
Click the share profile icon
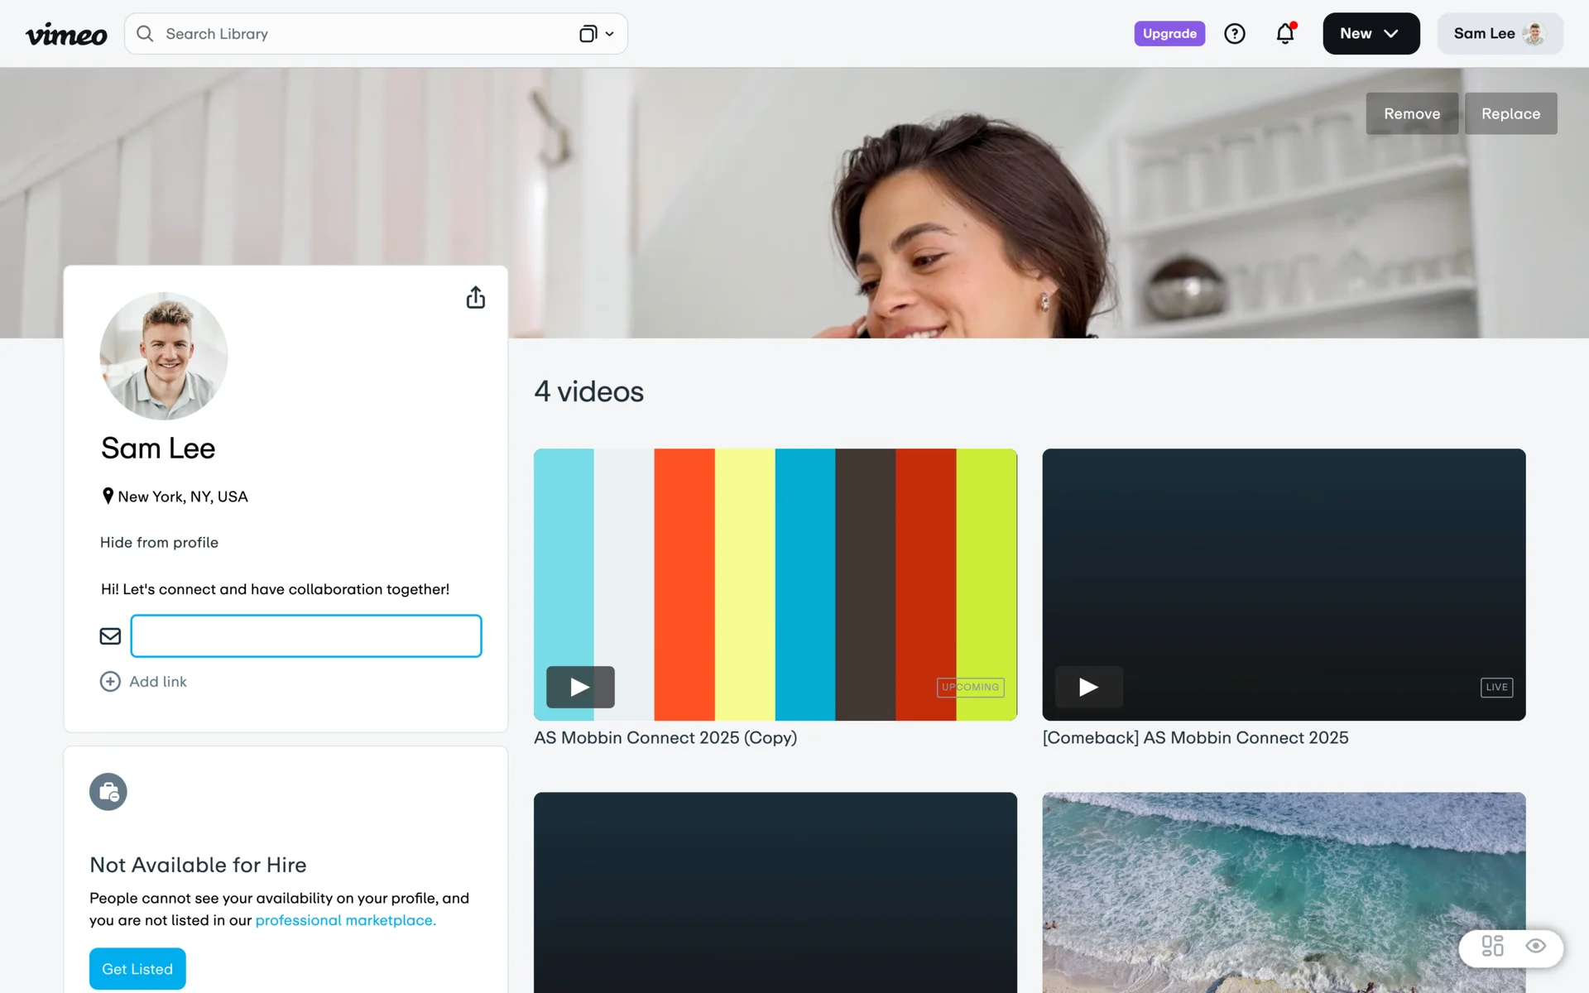(475, 298)
